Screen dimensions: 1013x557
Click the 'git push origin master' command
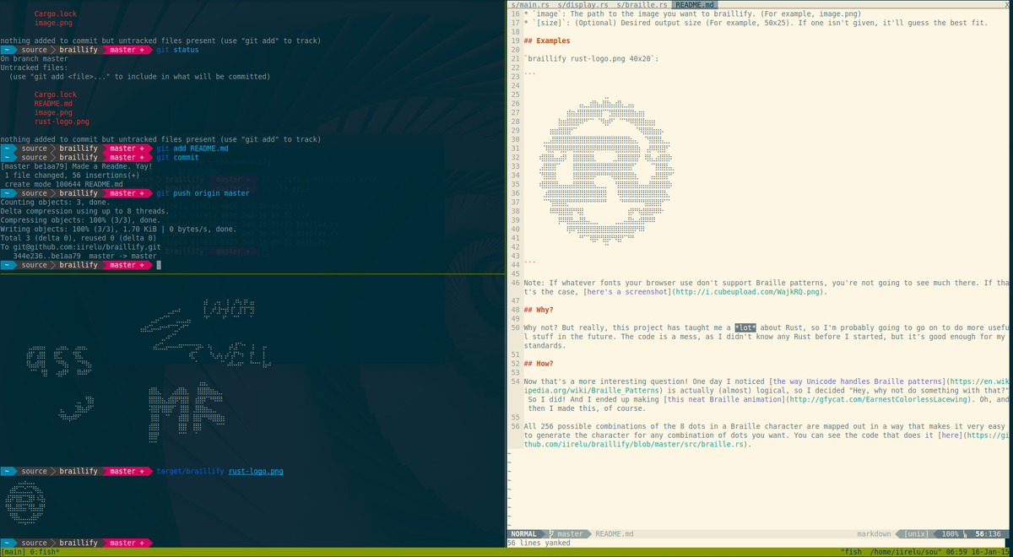203,193
